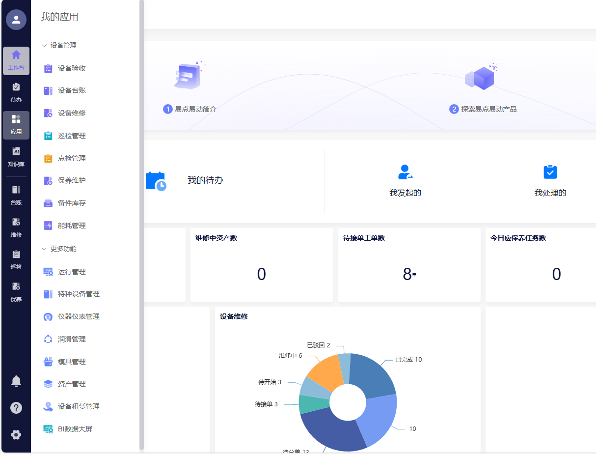Screen dimensions: 596x454
Task: Go to 待办 in sidebar
Action: [x=16, y=92]
